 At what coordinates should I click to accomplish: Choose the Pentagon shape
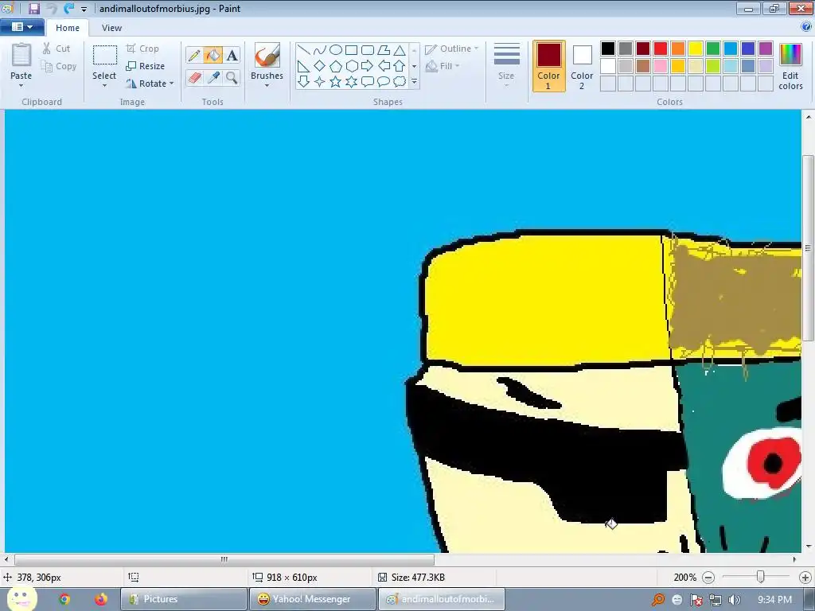pos(336,66)
